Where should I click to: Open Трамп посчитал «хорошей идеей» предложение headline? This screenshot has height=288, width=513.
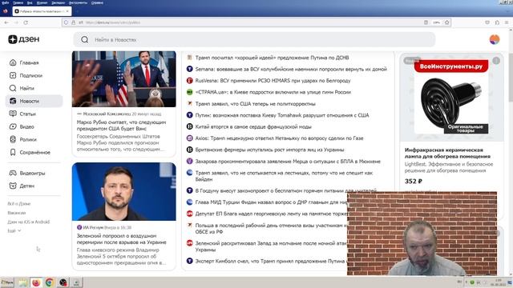[273, 58]
